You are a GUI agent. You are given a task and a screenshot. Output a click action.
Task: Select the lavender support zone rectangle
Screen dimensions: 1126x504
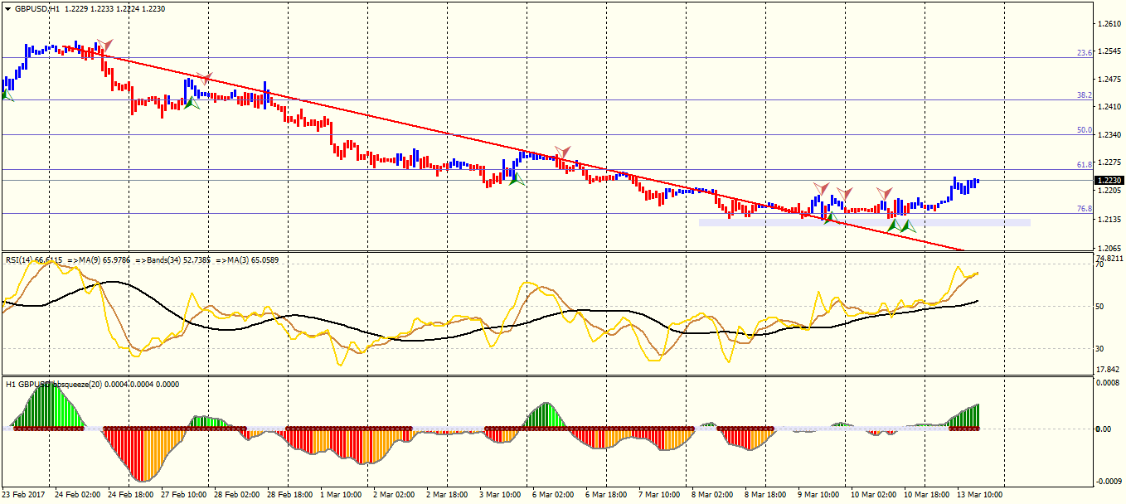point(864,222)
